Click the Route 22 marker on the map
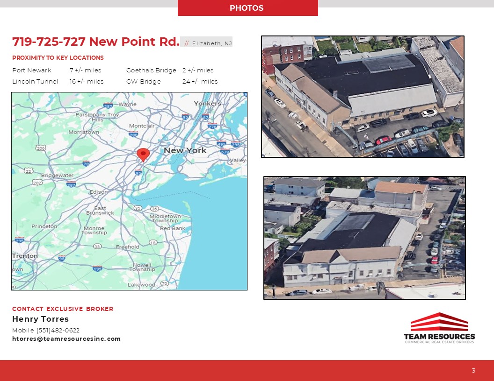494x381 pixels. point(29,171)
